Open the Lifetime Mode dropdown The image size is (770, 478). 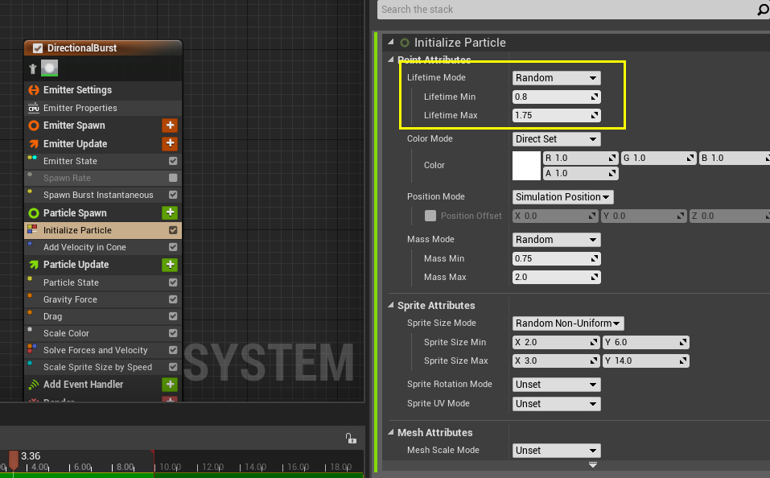(557, 77)
